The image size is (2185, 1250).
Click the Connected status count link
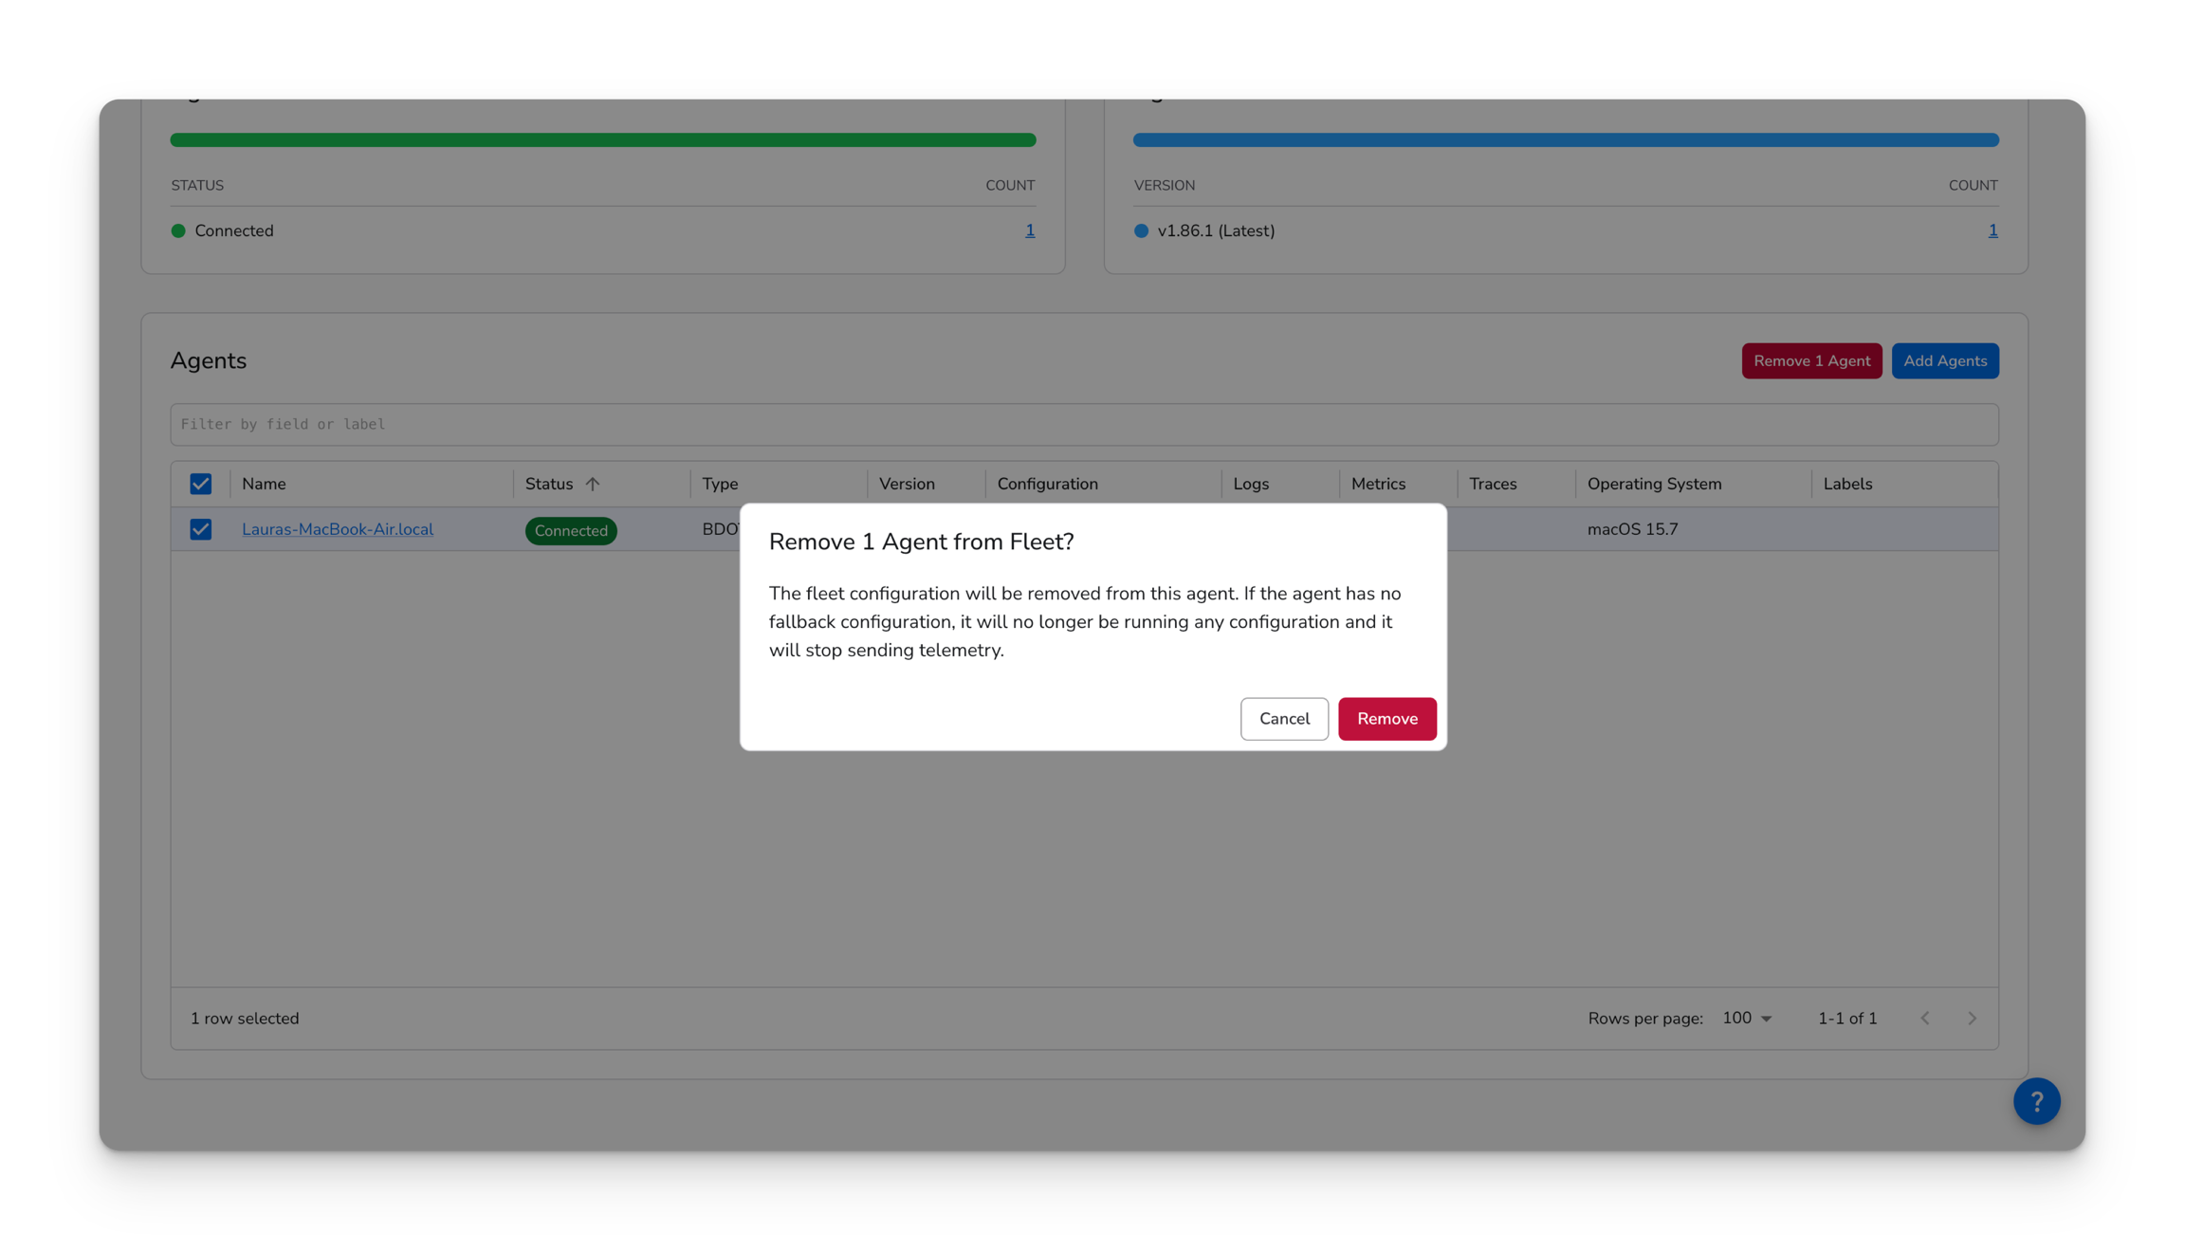tap(1029, 230)
